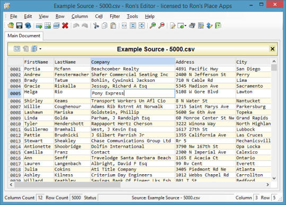Viewport: 286px width, 205px height.
Task: Close Example Source - 5000.csv panel
Action: [x=272, y=49]
